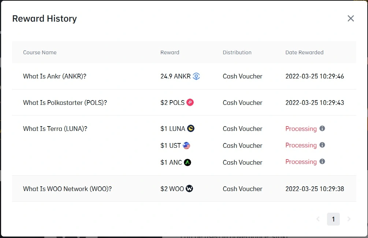Click the UST token icon
Image resolution: width=368 pixels, height=238 pixels.
click(x=186, y=146)
